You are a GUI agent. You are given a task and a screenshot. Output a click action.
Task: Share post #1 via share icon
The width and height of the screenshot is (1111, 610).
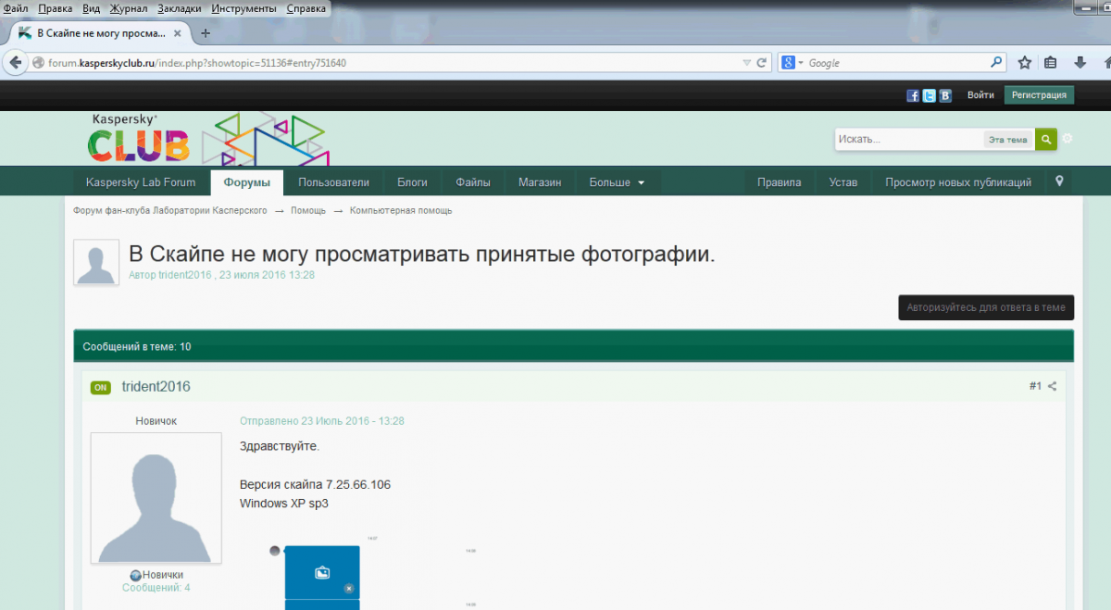[1053, 387]
